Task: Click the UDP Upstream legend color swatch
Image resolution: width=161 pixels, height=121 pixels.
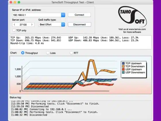Action: click(x=123, y=69)
